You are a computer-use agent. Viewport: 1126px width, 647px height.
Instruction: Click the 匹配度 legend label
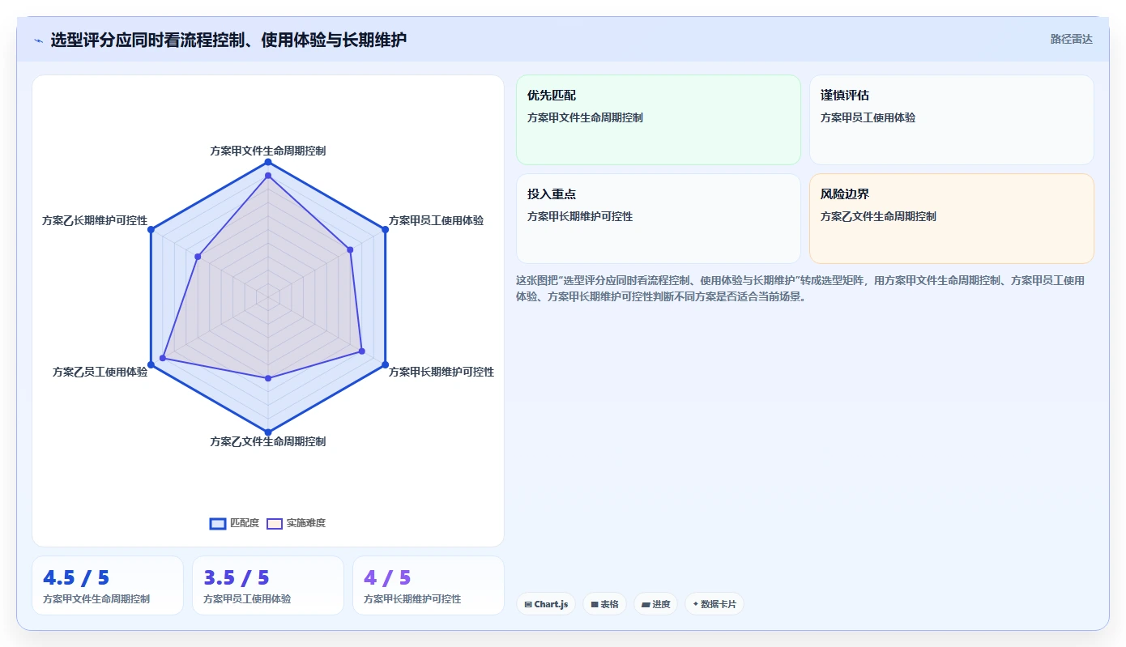[x=245, y=523]
